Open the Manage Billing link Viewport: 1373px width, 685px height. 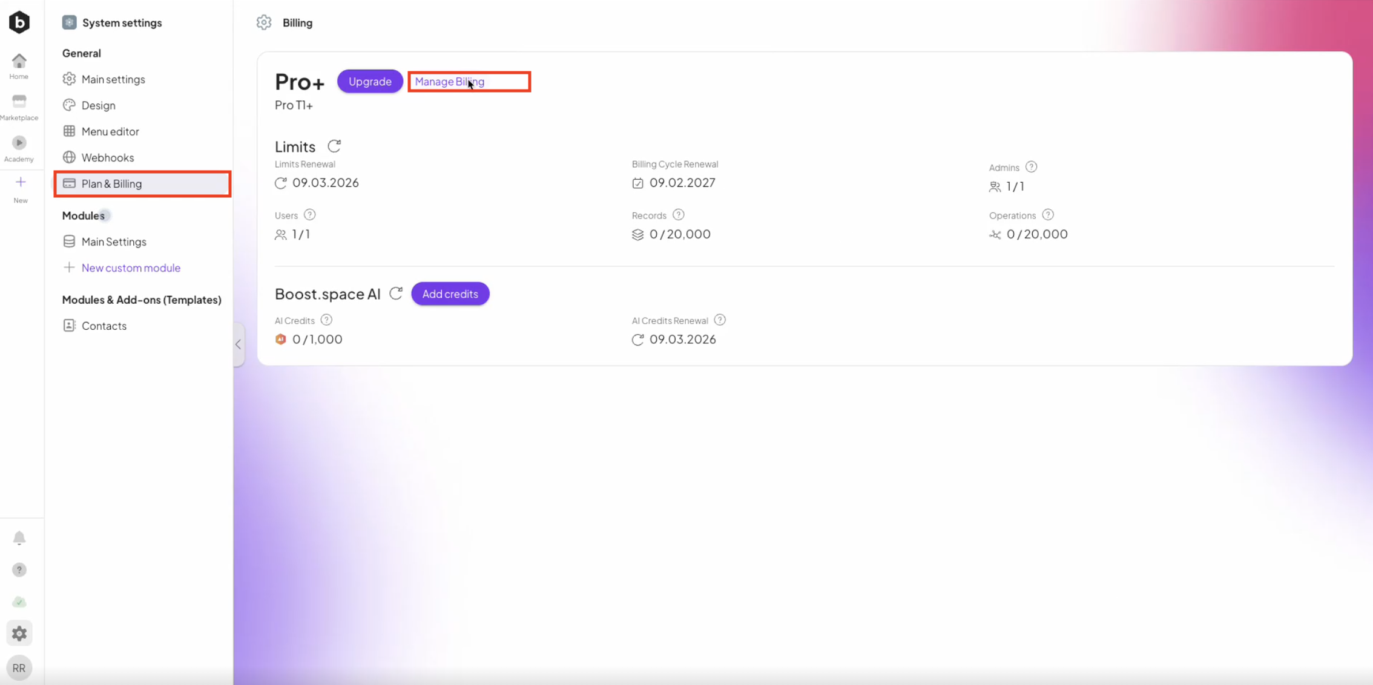point(449,82)
